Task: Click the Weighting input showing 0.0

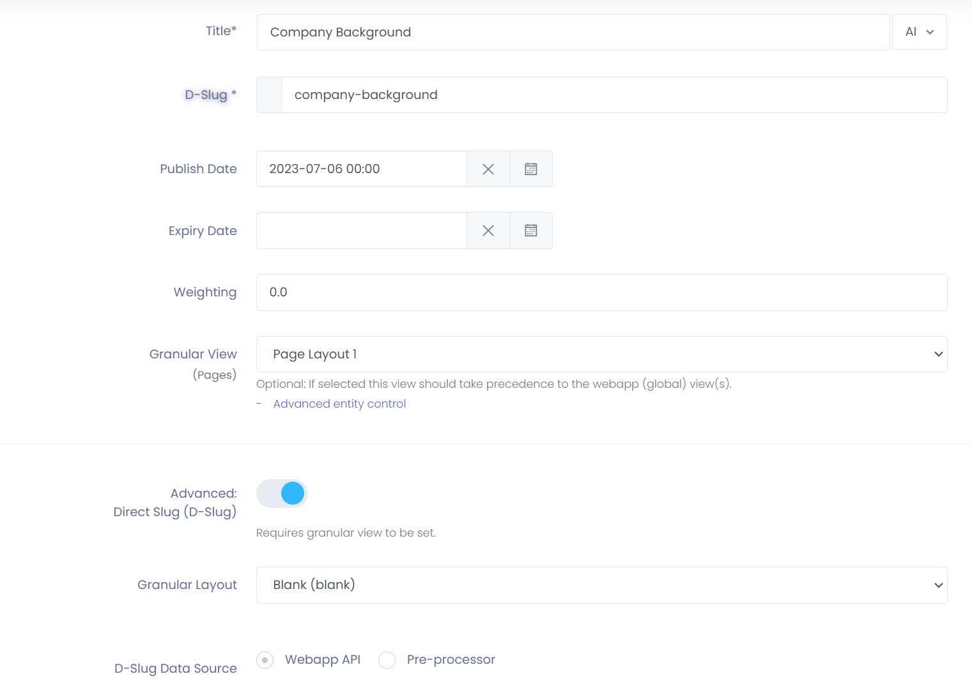Action: 601,292
